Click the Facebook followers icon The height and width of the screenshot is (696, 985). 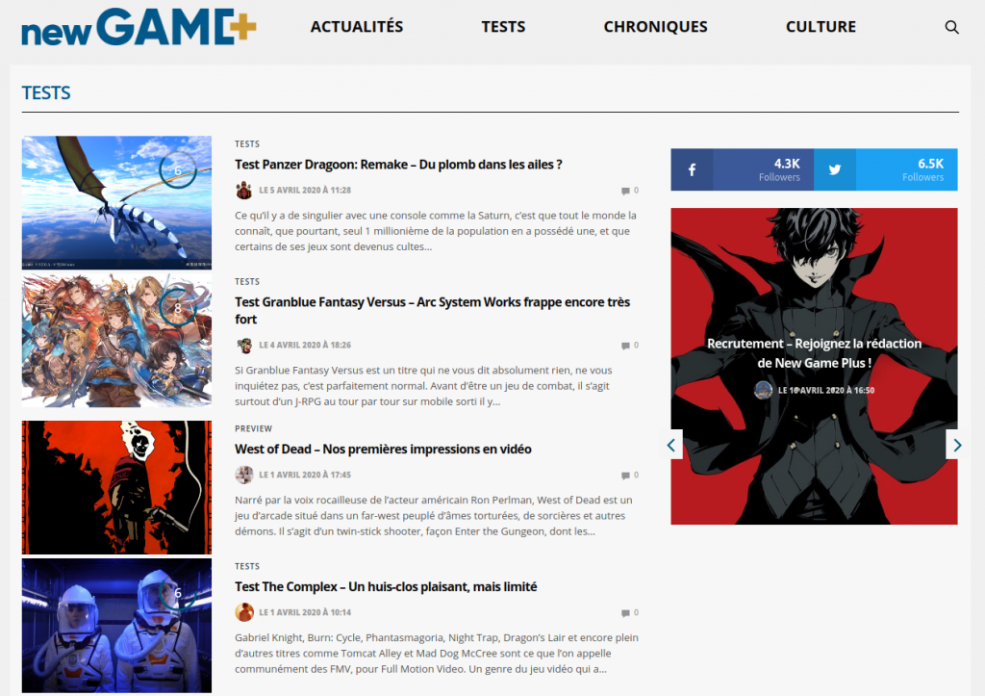[x=692, y=168]
